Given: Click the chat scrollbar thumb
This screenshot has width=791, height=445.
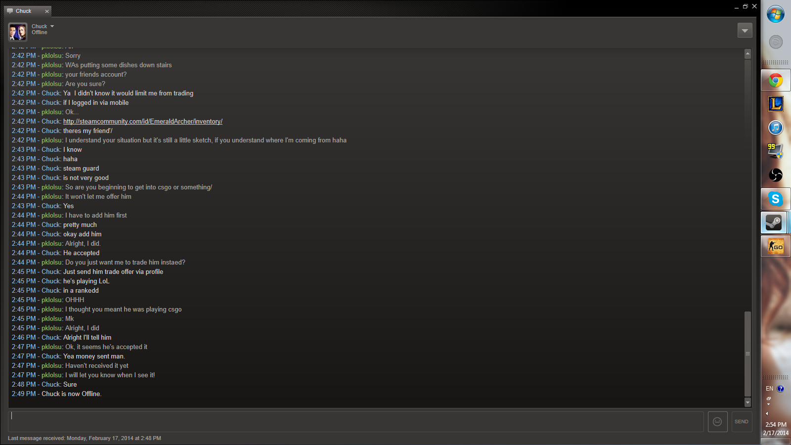Looking at the screenshot, I should tap(747, 354).
